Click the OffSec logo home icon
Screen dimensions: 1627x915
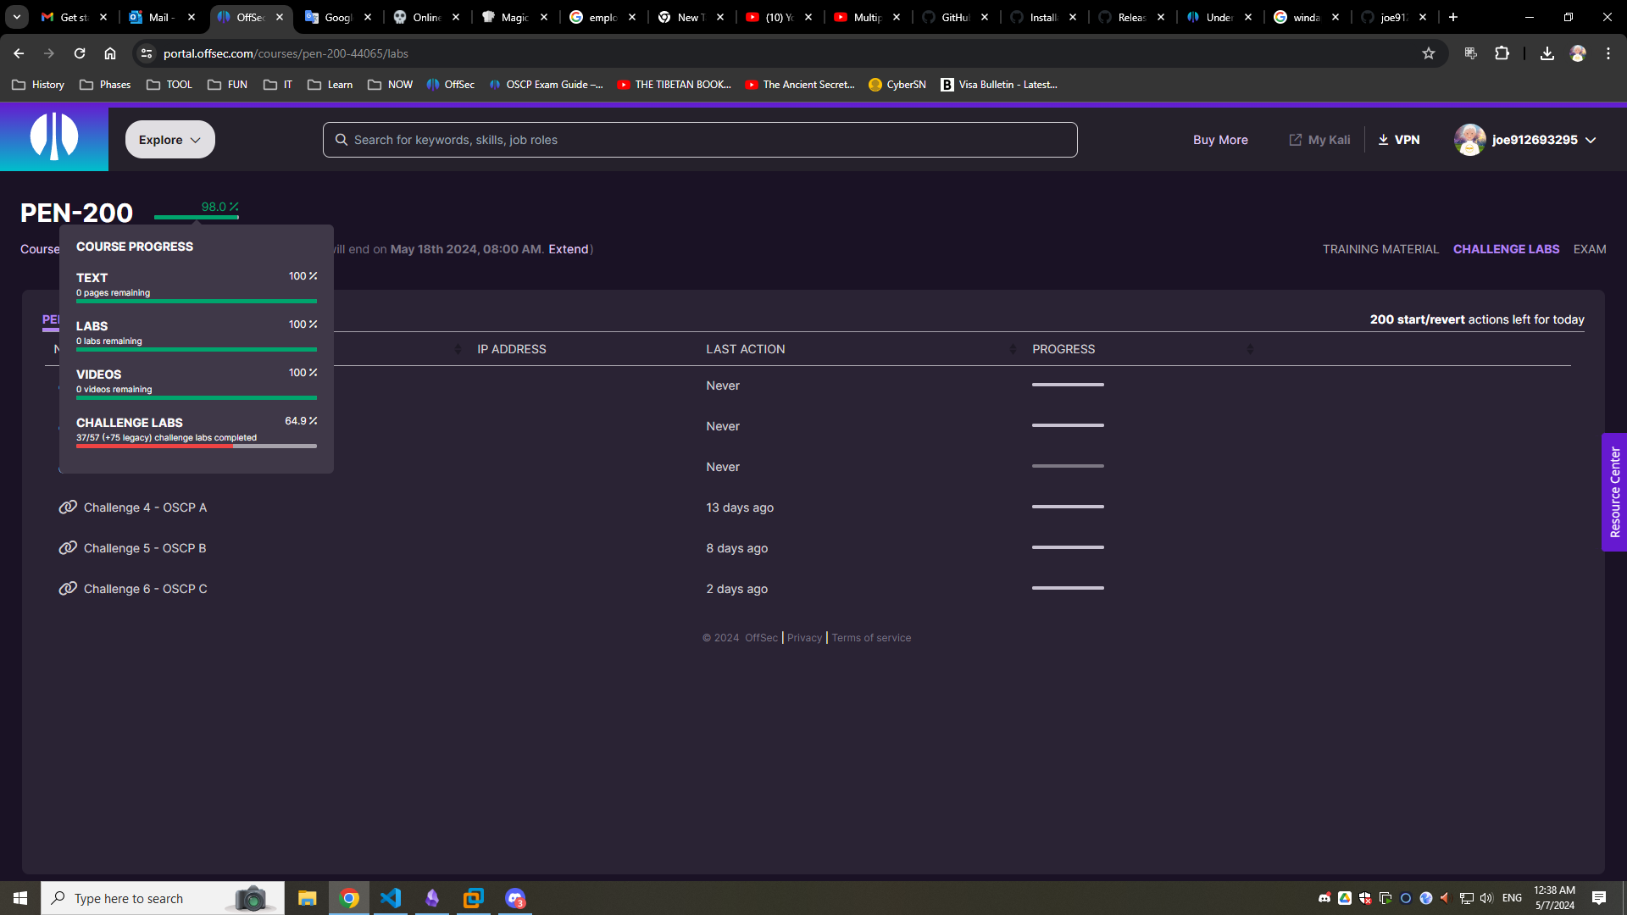click(x=54, y=137)
